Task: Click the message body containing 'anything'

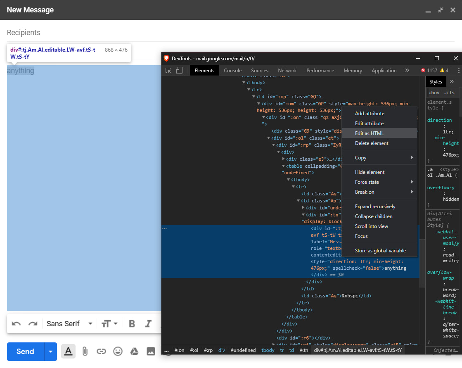Action: tap(84, 188)
